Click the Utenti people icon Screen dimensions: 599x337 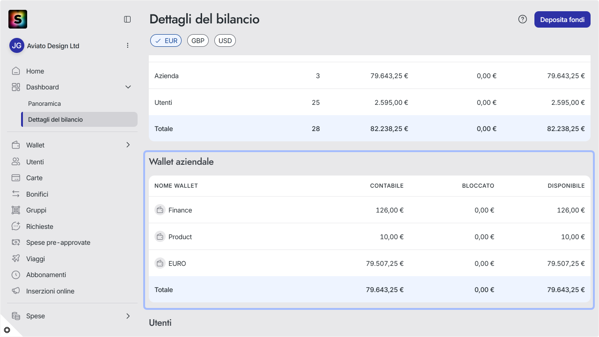pyautogui.click(x=16, y=162)
